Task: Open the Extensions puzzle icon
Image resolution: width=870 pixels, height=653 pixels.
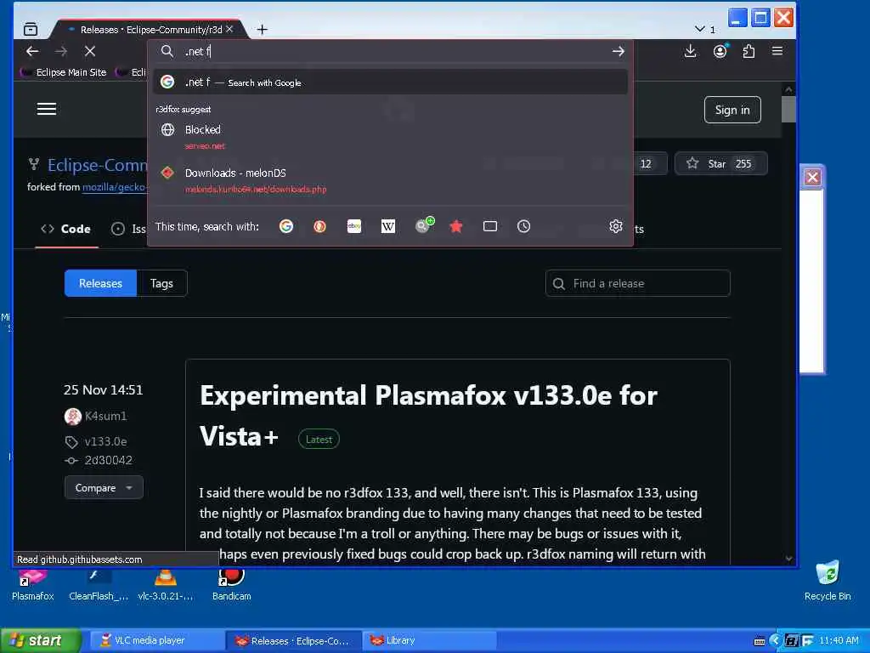Action: (749, 51)
